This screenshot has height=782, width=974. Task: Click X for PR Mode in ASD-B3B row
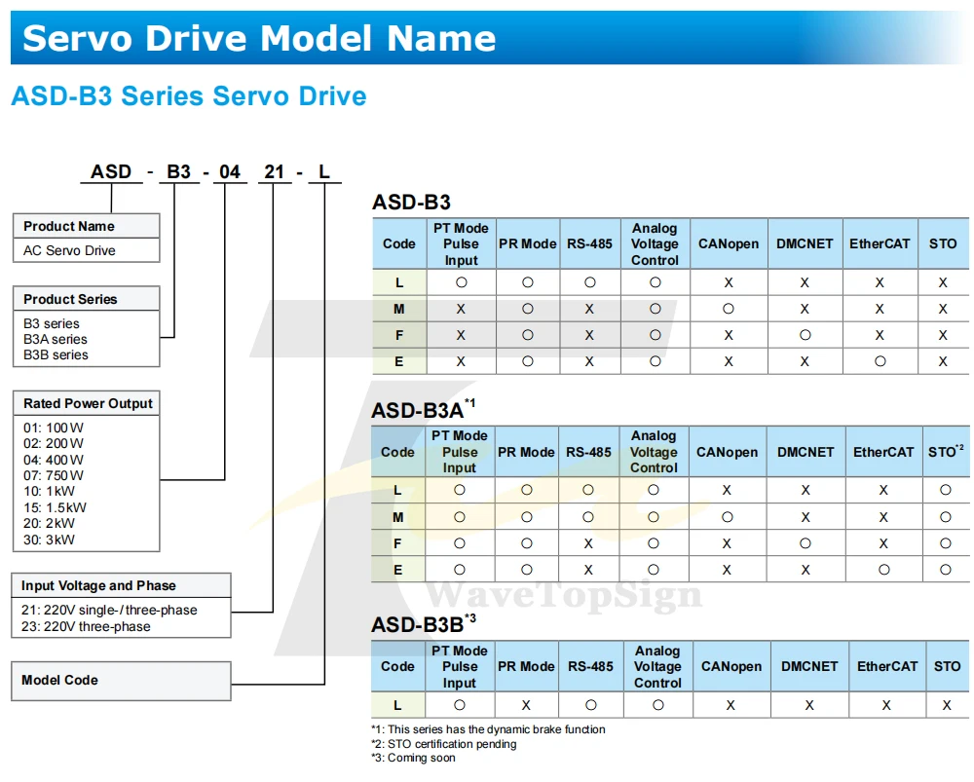526,705
